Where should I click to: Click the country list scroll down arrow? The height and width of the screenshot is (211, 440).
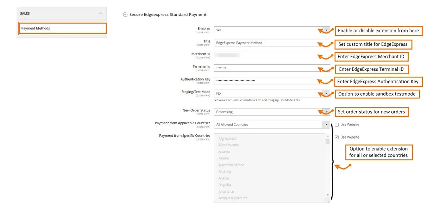point(327,195)
